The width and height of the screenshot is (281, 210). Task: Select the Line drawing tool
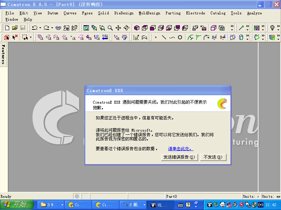(x=164, y=37)
